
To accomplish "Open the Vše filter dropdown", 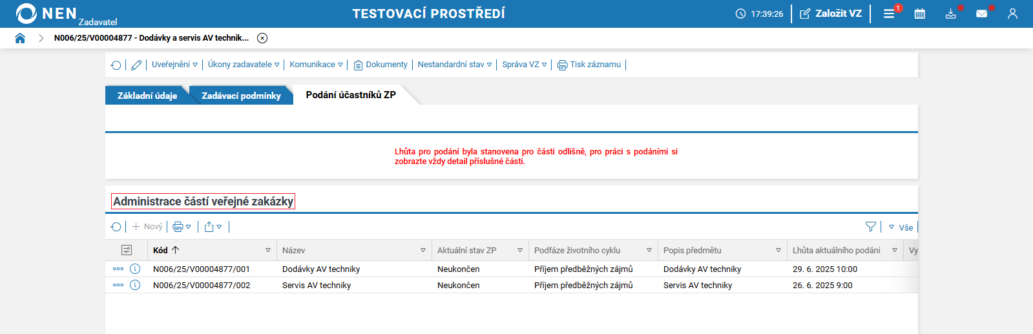I will point(901,227).
